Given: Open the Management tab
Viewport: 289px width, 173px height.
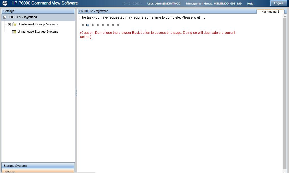Looking at the screenshot, I should pos(270,11).
